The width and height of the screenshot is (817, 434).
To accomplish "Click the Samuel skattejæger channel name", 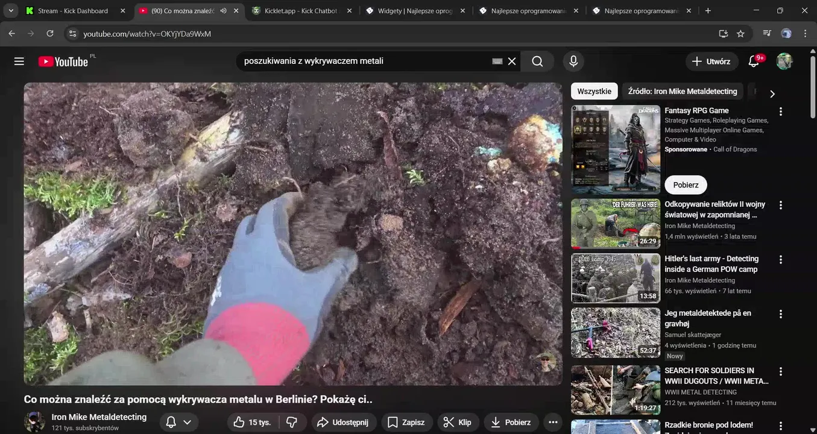I will [x=693, y=335].
